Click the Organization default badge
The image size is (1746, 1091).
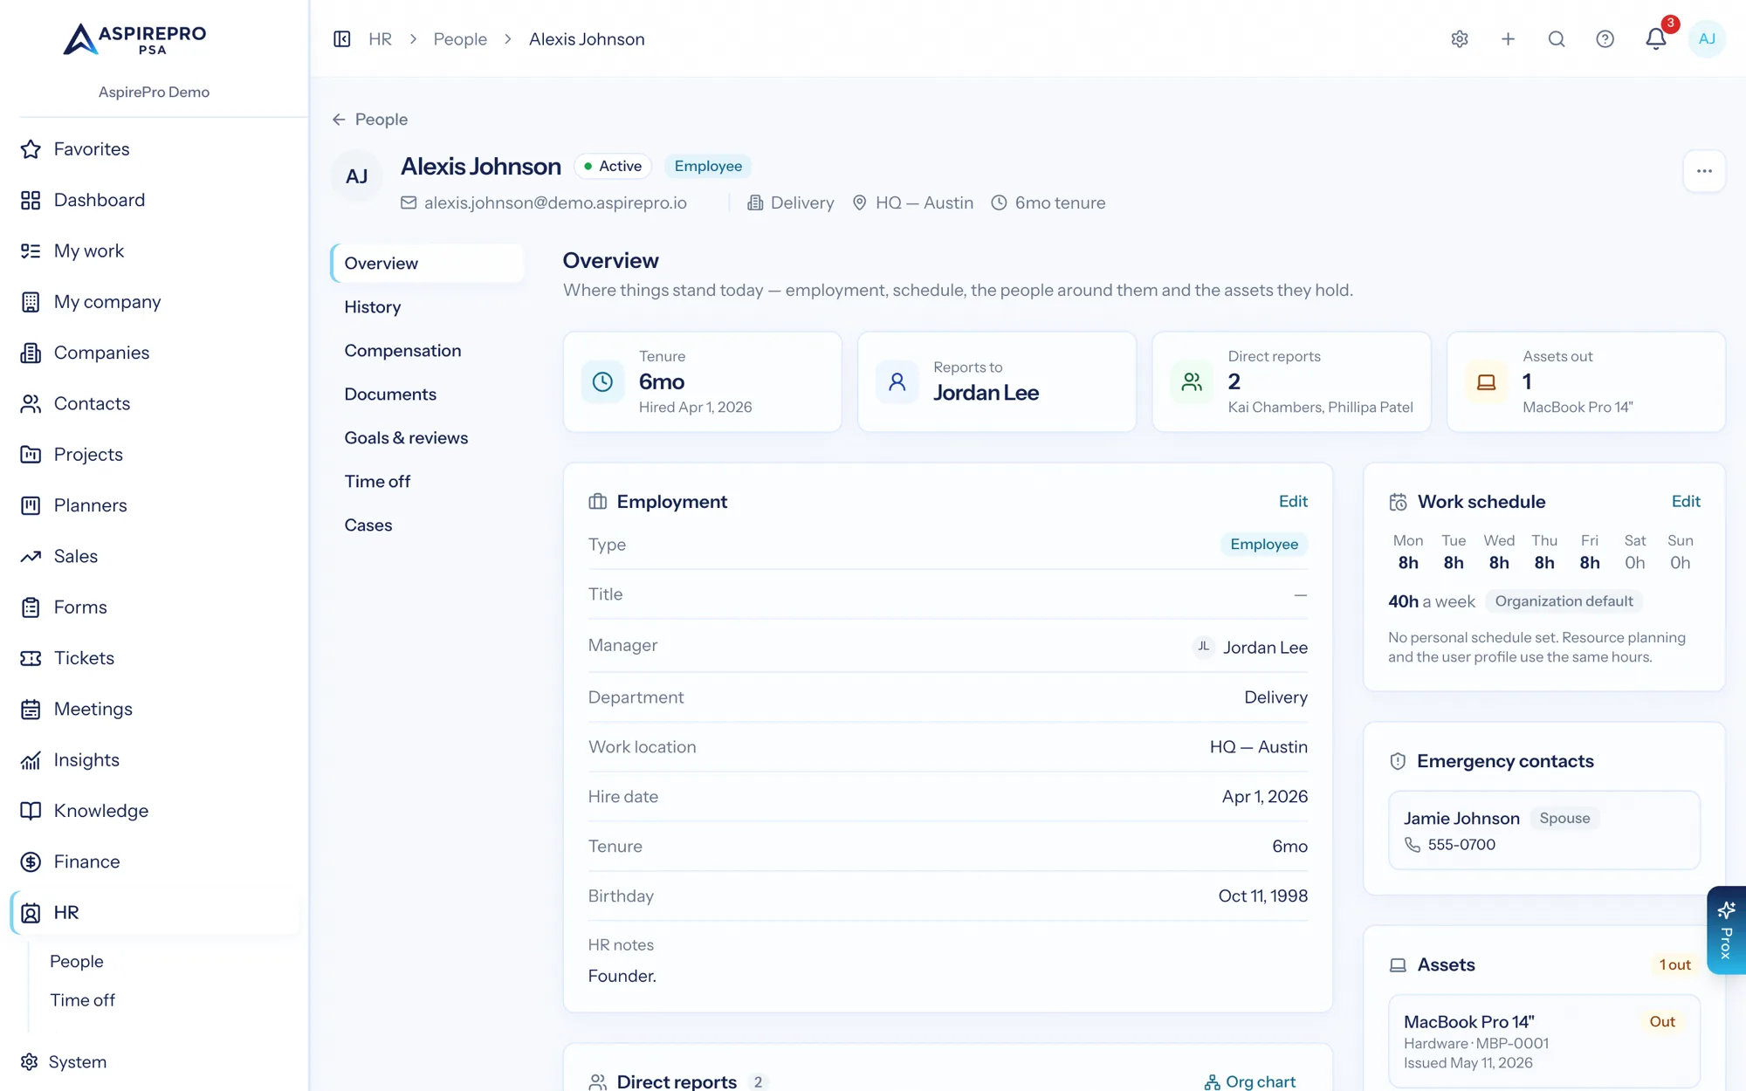point(1564,601)
